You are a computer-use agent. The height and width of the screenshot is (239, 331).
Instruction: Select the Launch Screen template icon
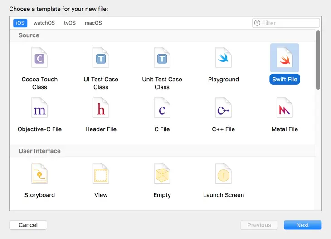click(223, 174)
